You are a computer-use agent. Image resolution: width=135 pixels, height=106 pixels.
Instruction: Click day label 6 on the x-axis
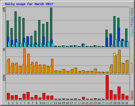click(x=28, y=103)
